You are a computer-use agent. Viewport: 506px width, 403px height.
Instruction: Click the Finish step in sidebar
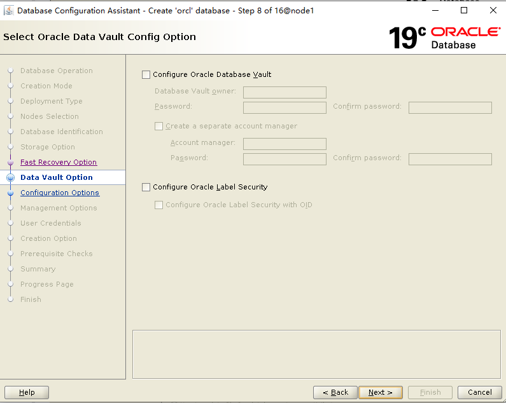tap(31, 299)
